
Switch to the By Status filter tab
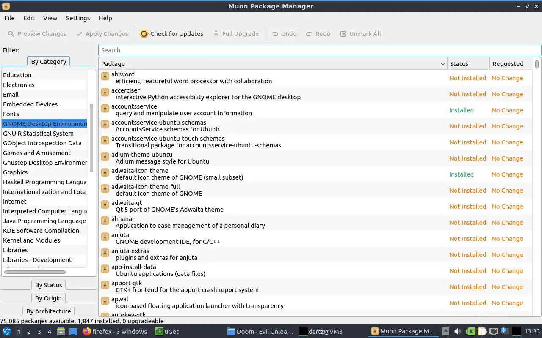49,285
